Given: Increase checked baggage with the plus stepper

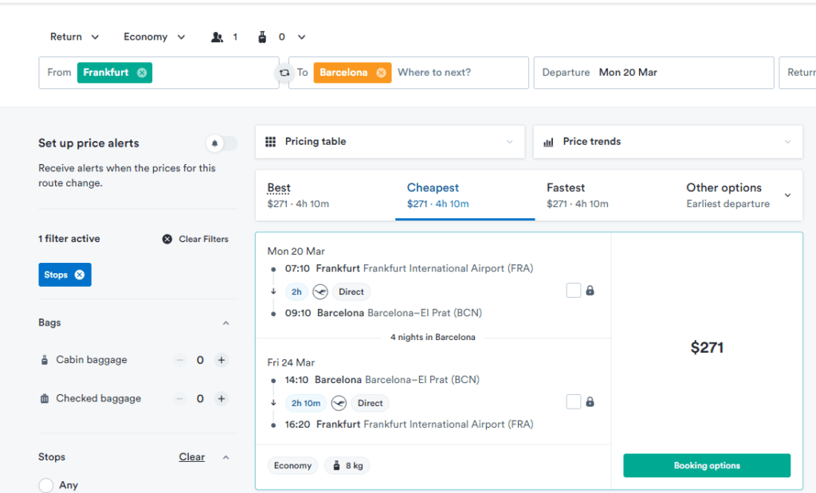Looking at the screenshot, I should click(x=221, y=398).
